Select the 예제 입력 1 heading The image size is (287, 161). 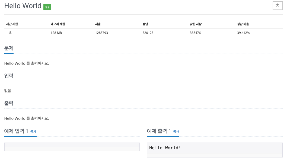(x=16, y=131)
